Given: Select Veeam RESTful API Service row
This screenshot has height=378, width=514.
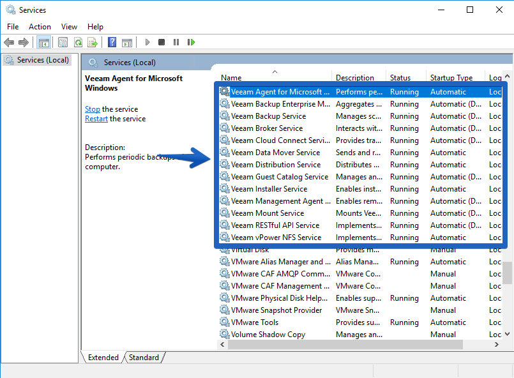Looking at the screenshot, I should coord(360,225).
